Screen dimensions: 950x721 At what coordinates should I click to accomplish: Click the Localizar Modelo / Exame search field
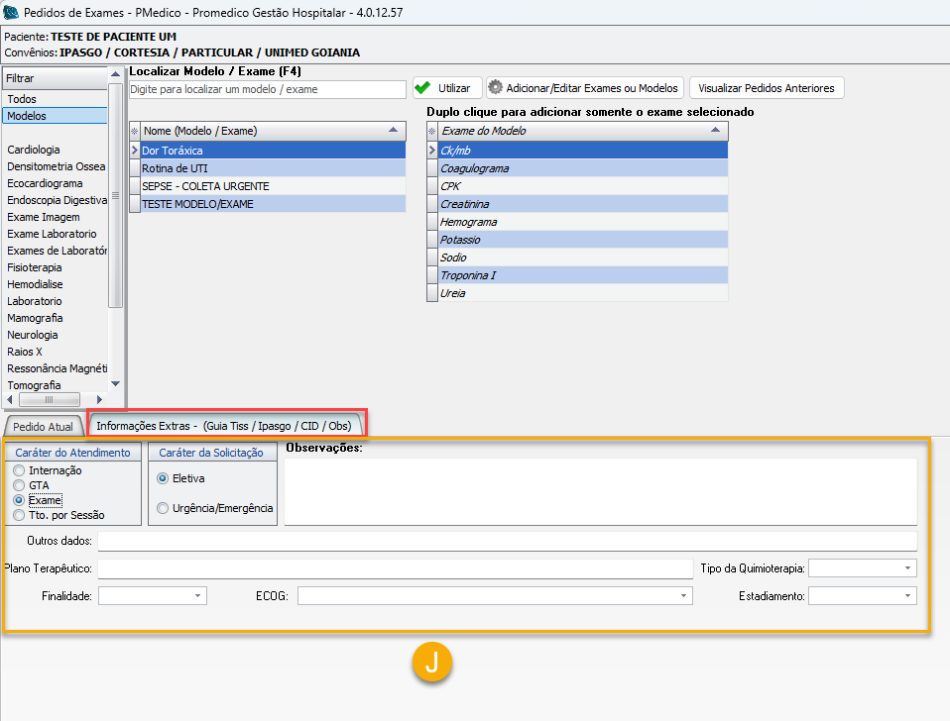tap(268, 89)
